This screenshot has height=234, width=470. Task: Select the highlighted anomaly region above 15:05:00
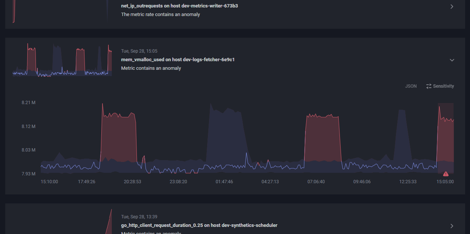coord(445,138)
